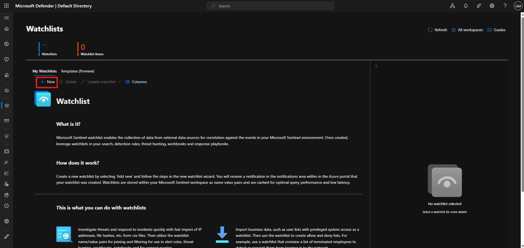This screenshot has width=524, height=248.
Task: Click 'Select a watchlist for more details' text
Action: click(x=445, y=212)
